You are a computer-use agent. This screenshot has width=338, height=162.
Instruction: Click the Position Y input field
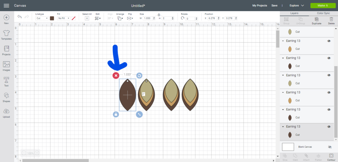coord(230,18)
